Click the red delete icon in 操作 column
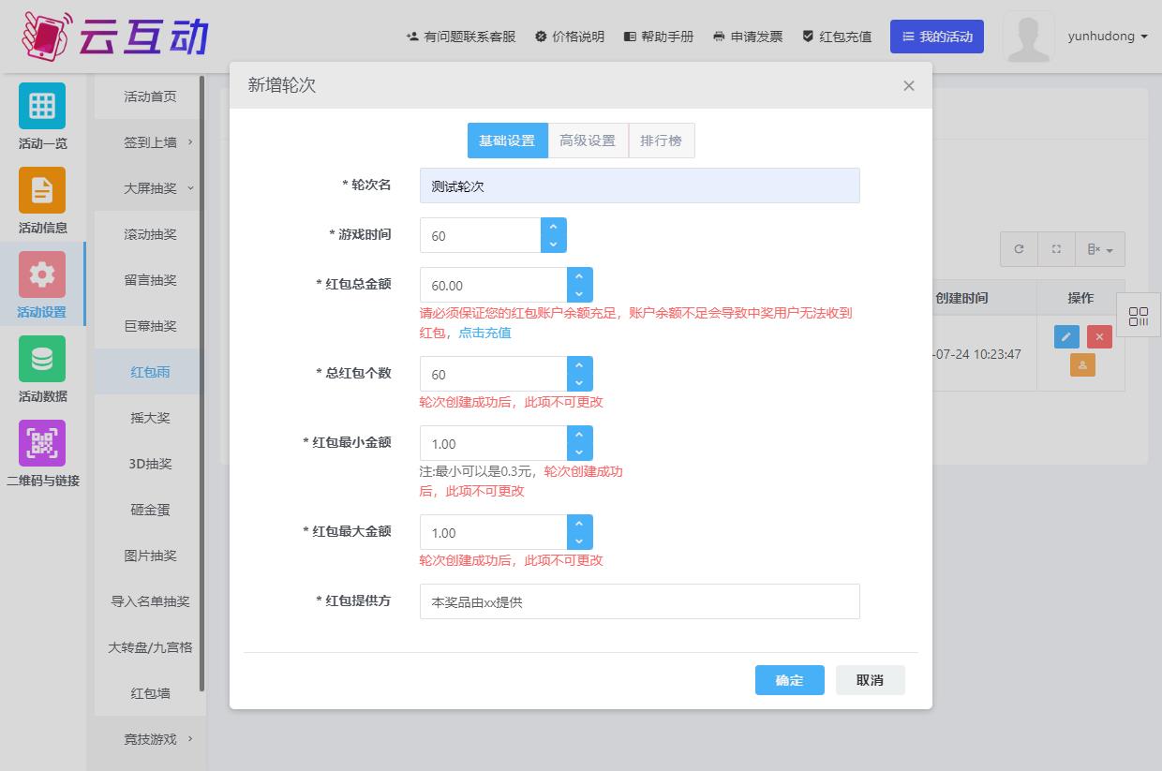The image size is (1162, 771). pos(1099,336)
